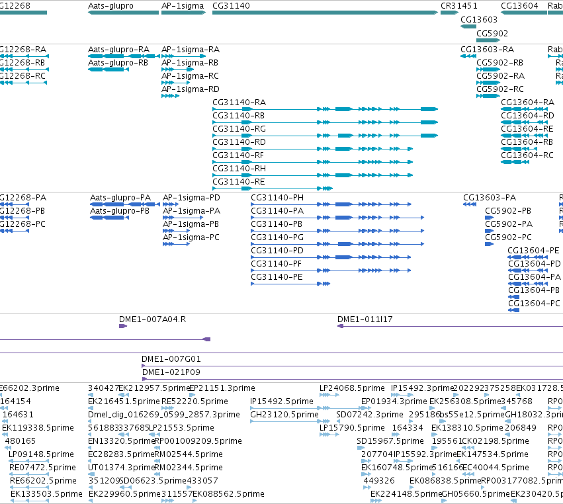This screenshot has width=563, height=504.
Task: Click BAC label DME1-007G01
Action: tap(171, 359)
